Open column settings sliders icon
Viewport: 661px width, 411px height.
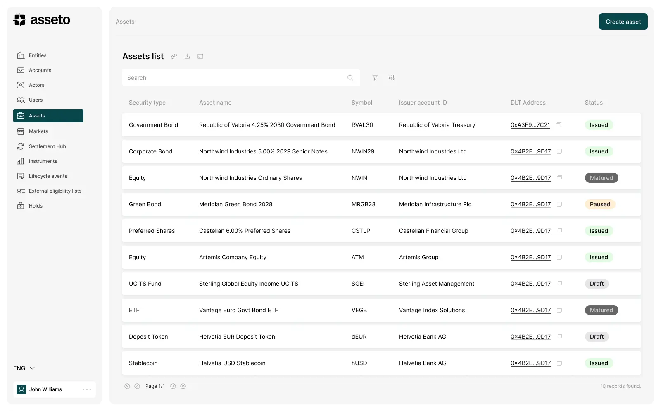[392, 78]
